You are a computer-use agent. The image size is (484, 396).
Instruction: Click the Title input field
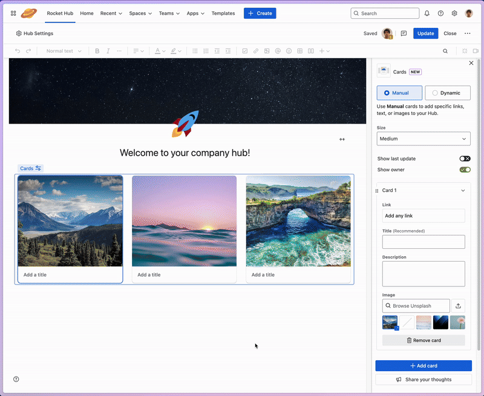(423, 242)
